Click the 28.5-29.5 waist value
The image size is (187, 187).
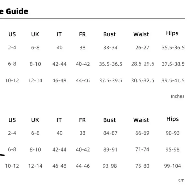click(142, 64)
